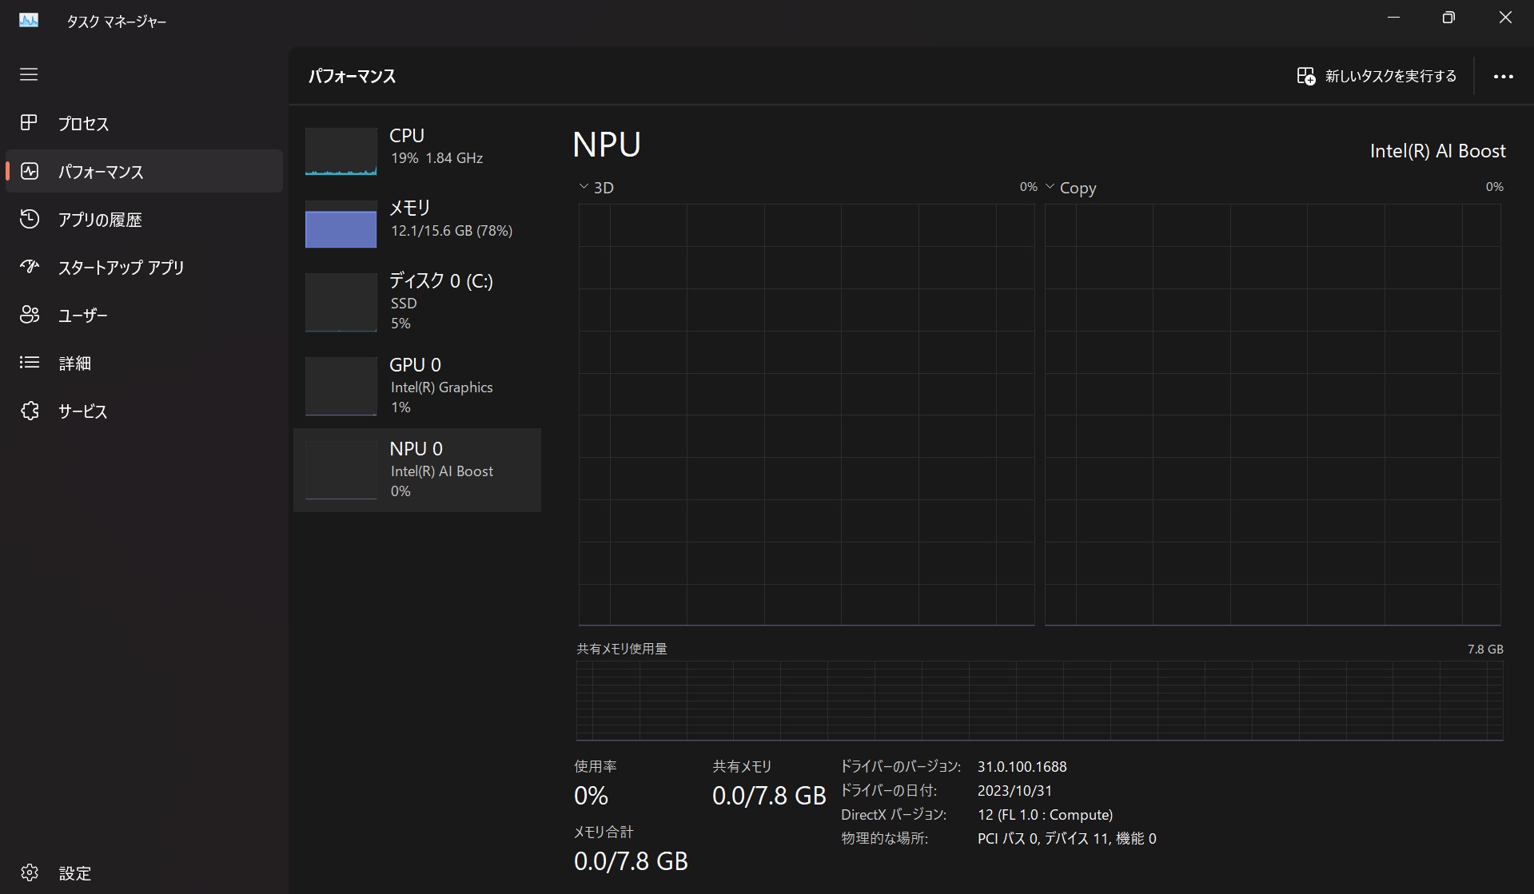This screenshot has width=1534, height=894.
Task: Click the Task Manager title bar icon
Action: [29, 20]
